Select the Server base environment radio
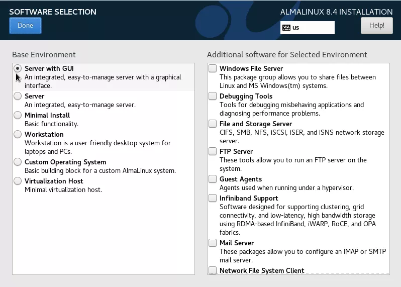The width and height of the screenshot is (401, 287). [18, 96]
